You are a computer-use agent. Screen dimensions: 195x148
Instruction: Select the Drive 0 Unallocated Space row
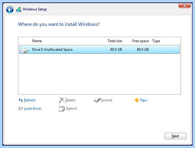[x=99, y=49]
